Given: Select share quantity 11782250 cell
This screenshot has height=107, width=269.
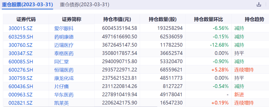Looking at the screenshot, I should 171,45.
